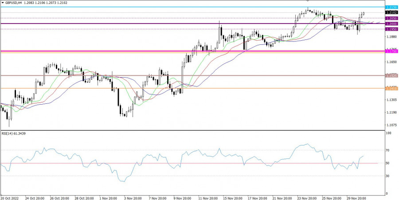Select the 1.1950 level price label
399x200 pixels.
pos(391,29)
